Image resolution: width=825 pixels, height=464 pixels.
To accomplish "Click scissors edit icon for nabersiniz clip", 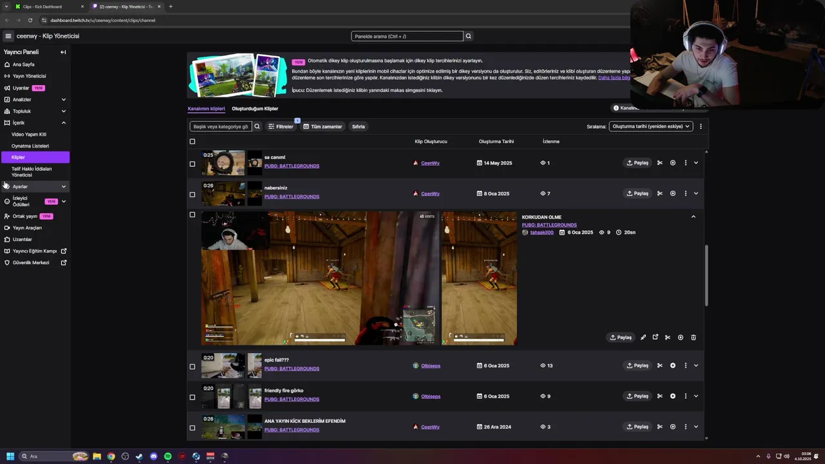I will [660, 193].
